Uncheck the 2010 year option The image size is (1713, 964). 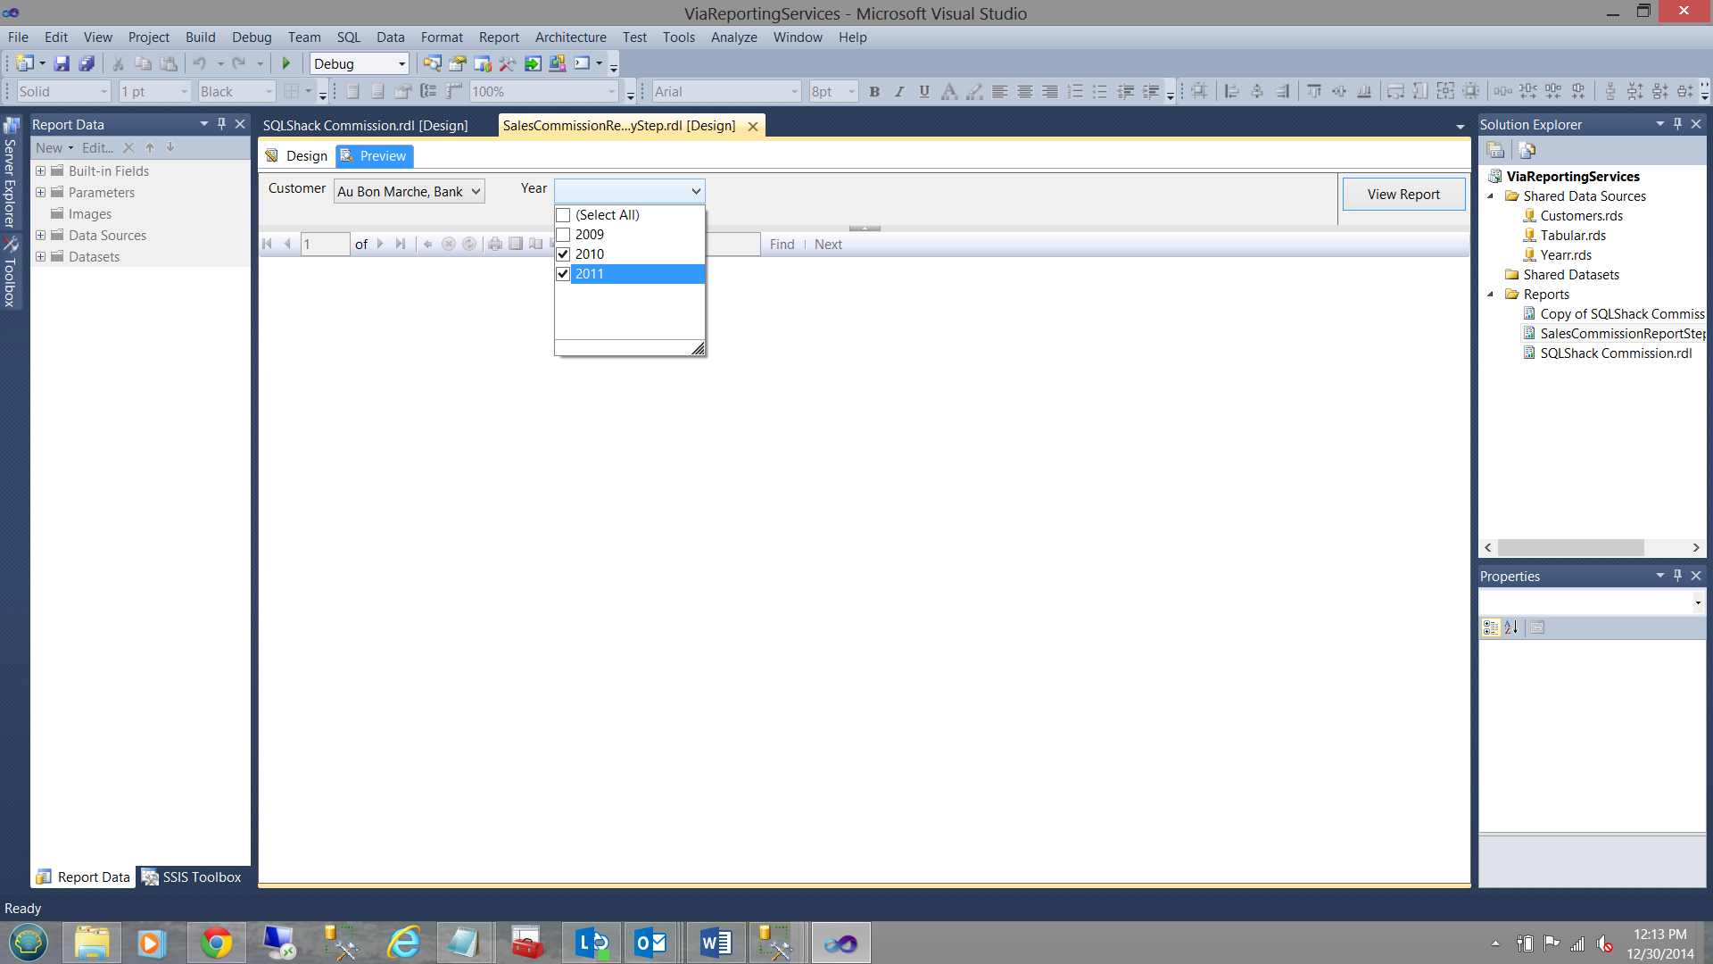(x=563, y=254)
